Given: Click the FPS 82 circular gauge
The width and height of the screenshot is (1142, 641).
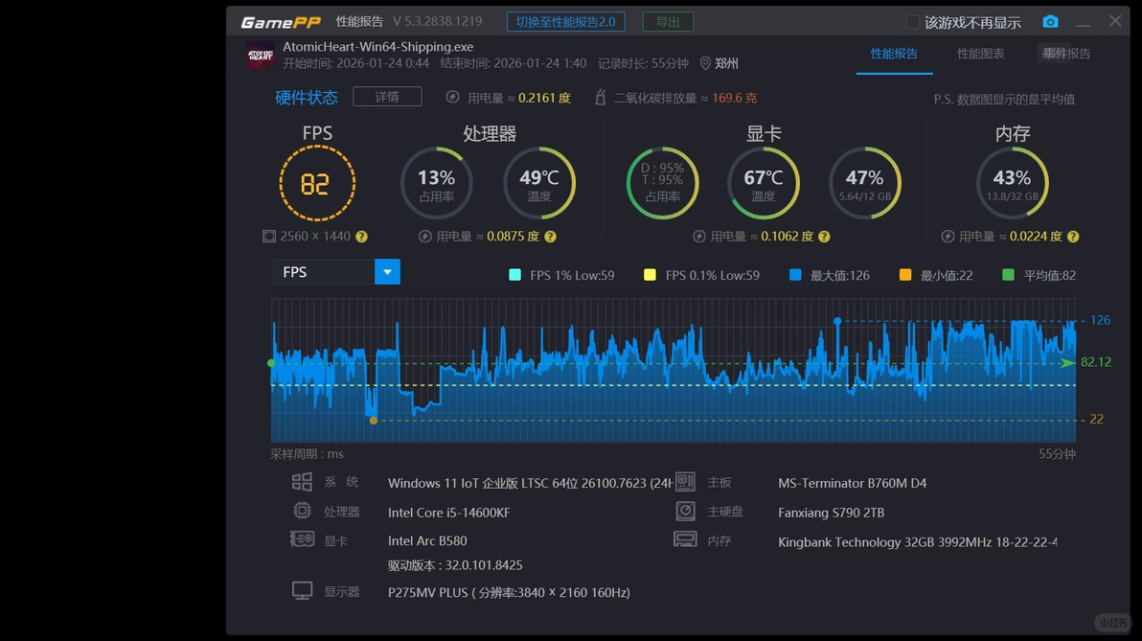Looking at the screenshot, I should pos(317,183).
